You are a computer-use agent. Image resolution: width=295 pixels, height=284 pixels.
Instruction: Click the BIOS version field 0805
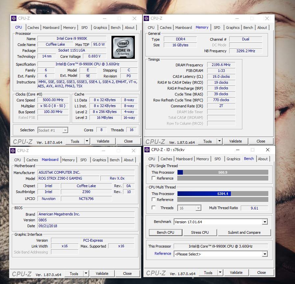pyautogui.click(x=86, y=220)
